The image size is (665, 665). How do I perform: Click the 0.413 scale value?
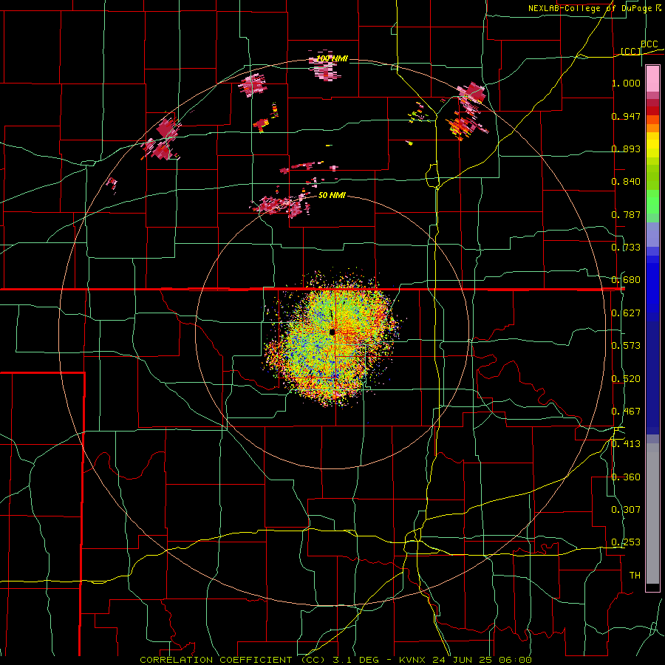[626, 444]
